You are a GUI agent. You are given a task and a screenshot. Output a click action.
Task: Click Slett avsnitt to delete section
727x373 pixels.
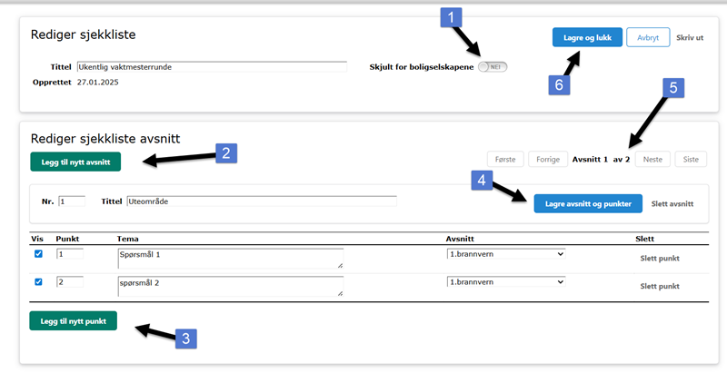[x=672, y=203]
